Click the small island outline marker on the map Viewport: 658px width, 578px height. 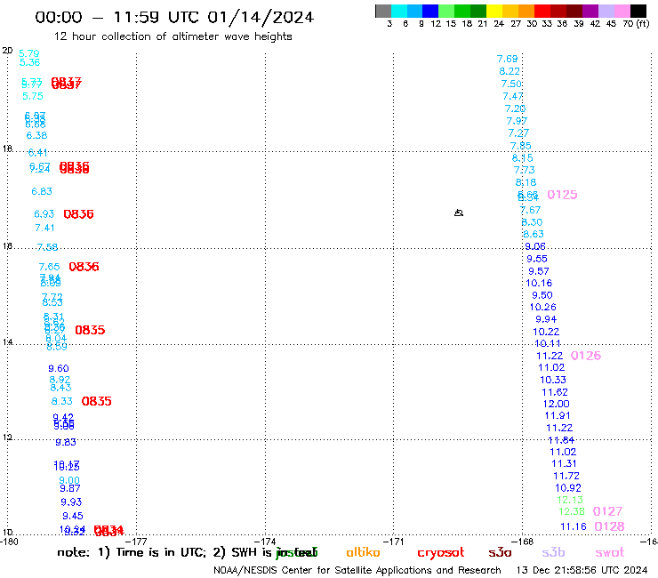pyautogui.click(x=459, y=213)
